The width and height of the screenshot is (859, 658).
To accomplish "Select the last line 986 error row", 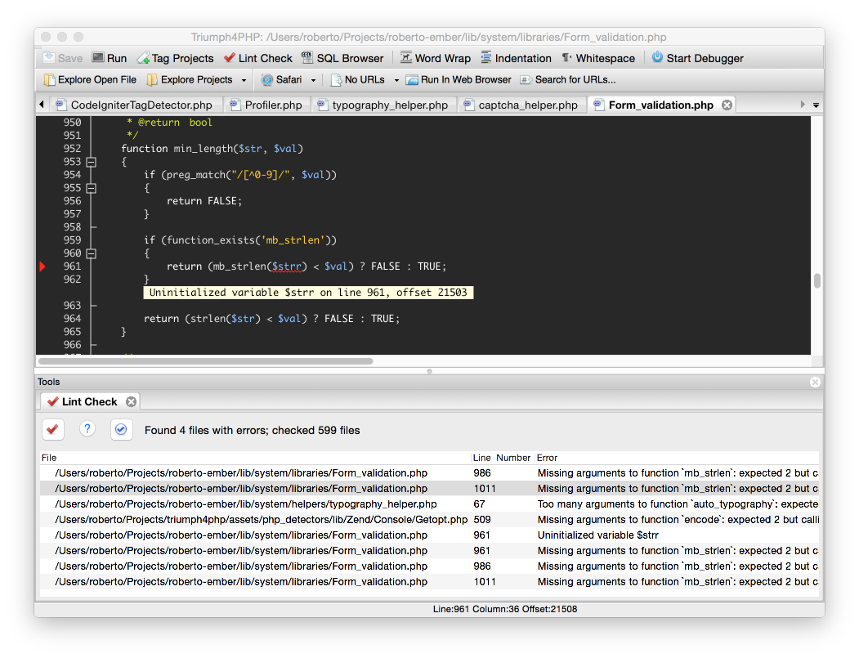I will tap(430, 566).
